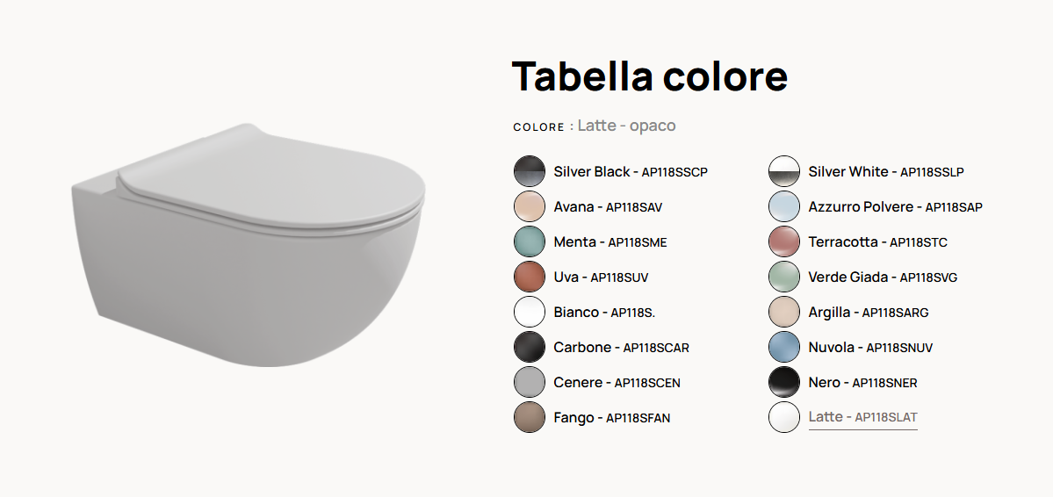This screenshot has width=1053, height=497.
Task: Select the Silver White swatch
Action: click(x=784, y=171)
